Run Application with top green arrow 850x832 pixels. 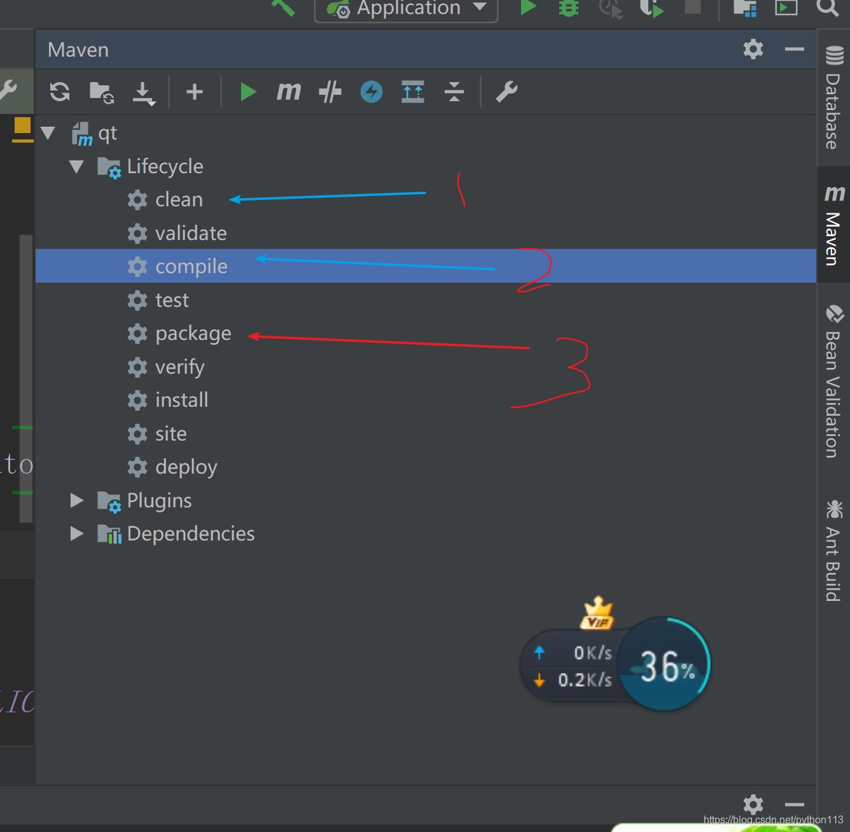[x=528, y=8]
